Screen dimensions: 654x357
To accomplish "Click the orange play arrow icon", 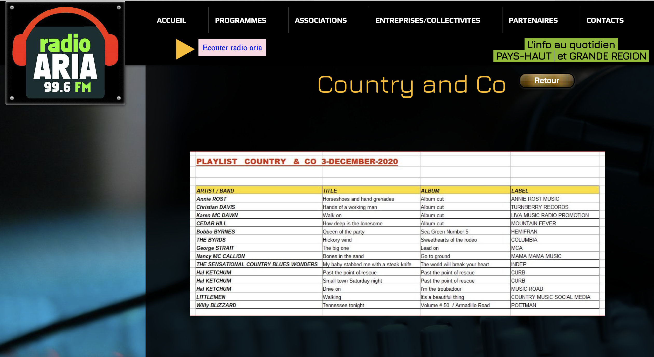I will click(185, 49).
